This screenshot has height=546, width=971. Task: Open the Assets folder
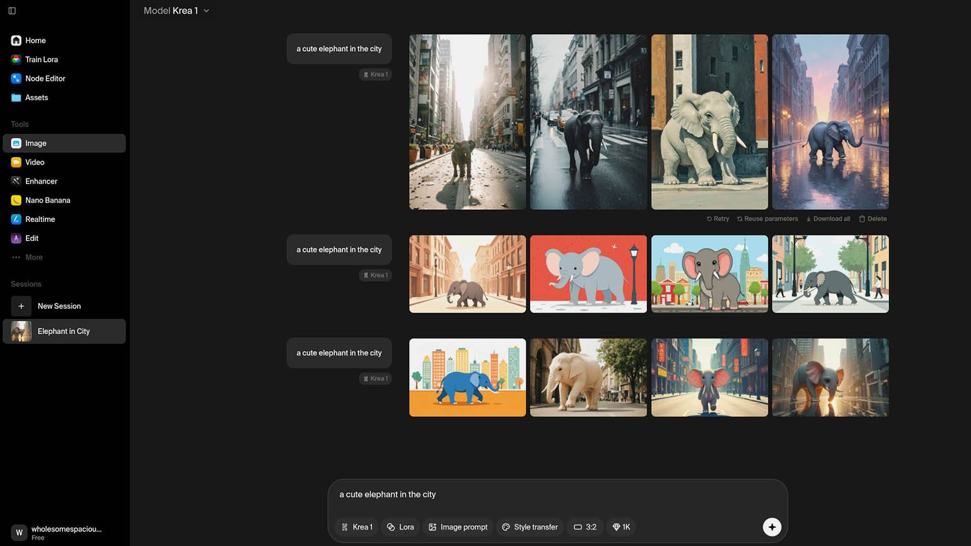click(36, 98)
